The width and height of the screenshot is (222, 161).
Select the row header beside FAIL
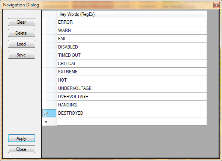coord(49,39)
